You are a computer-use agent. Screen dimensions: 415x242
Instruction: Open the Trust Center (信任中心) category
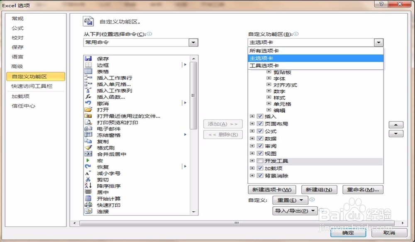coord(23,106)
